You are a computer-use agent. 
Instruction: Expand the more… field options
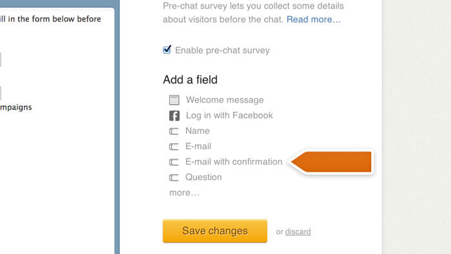pos(184,192)
